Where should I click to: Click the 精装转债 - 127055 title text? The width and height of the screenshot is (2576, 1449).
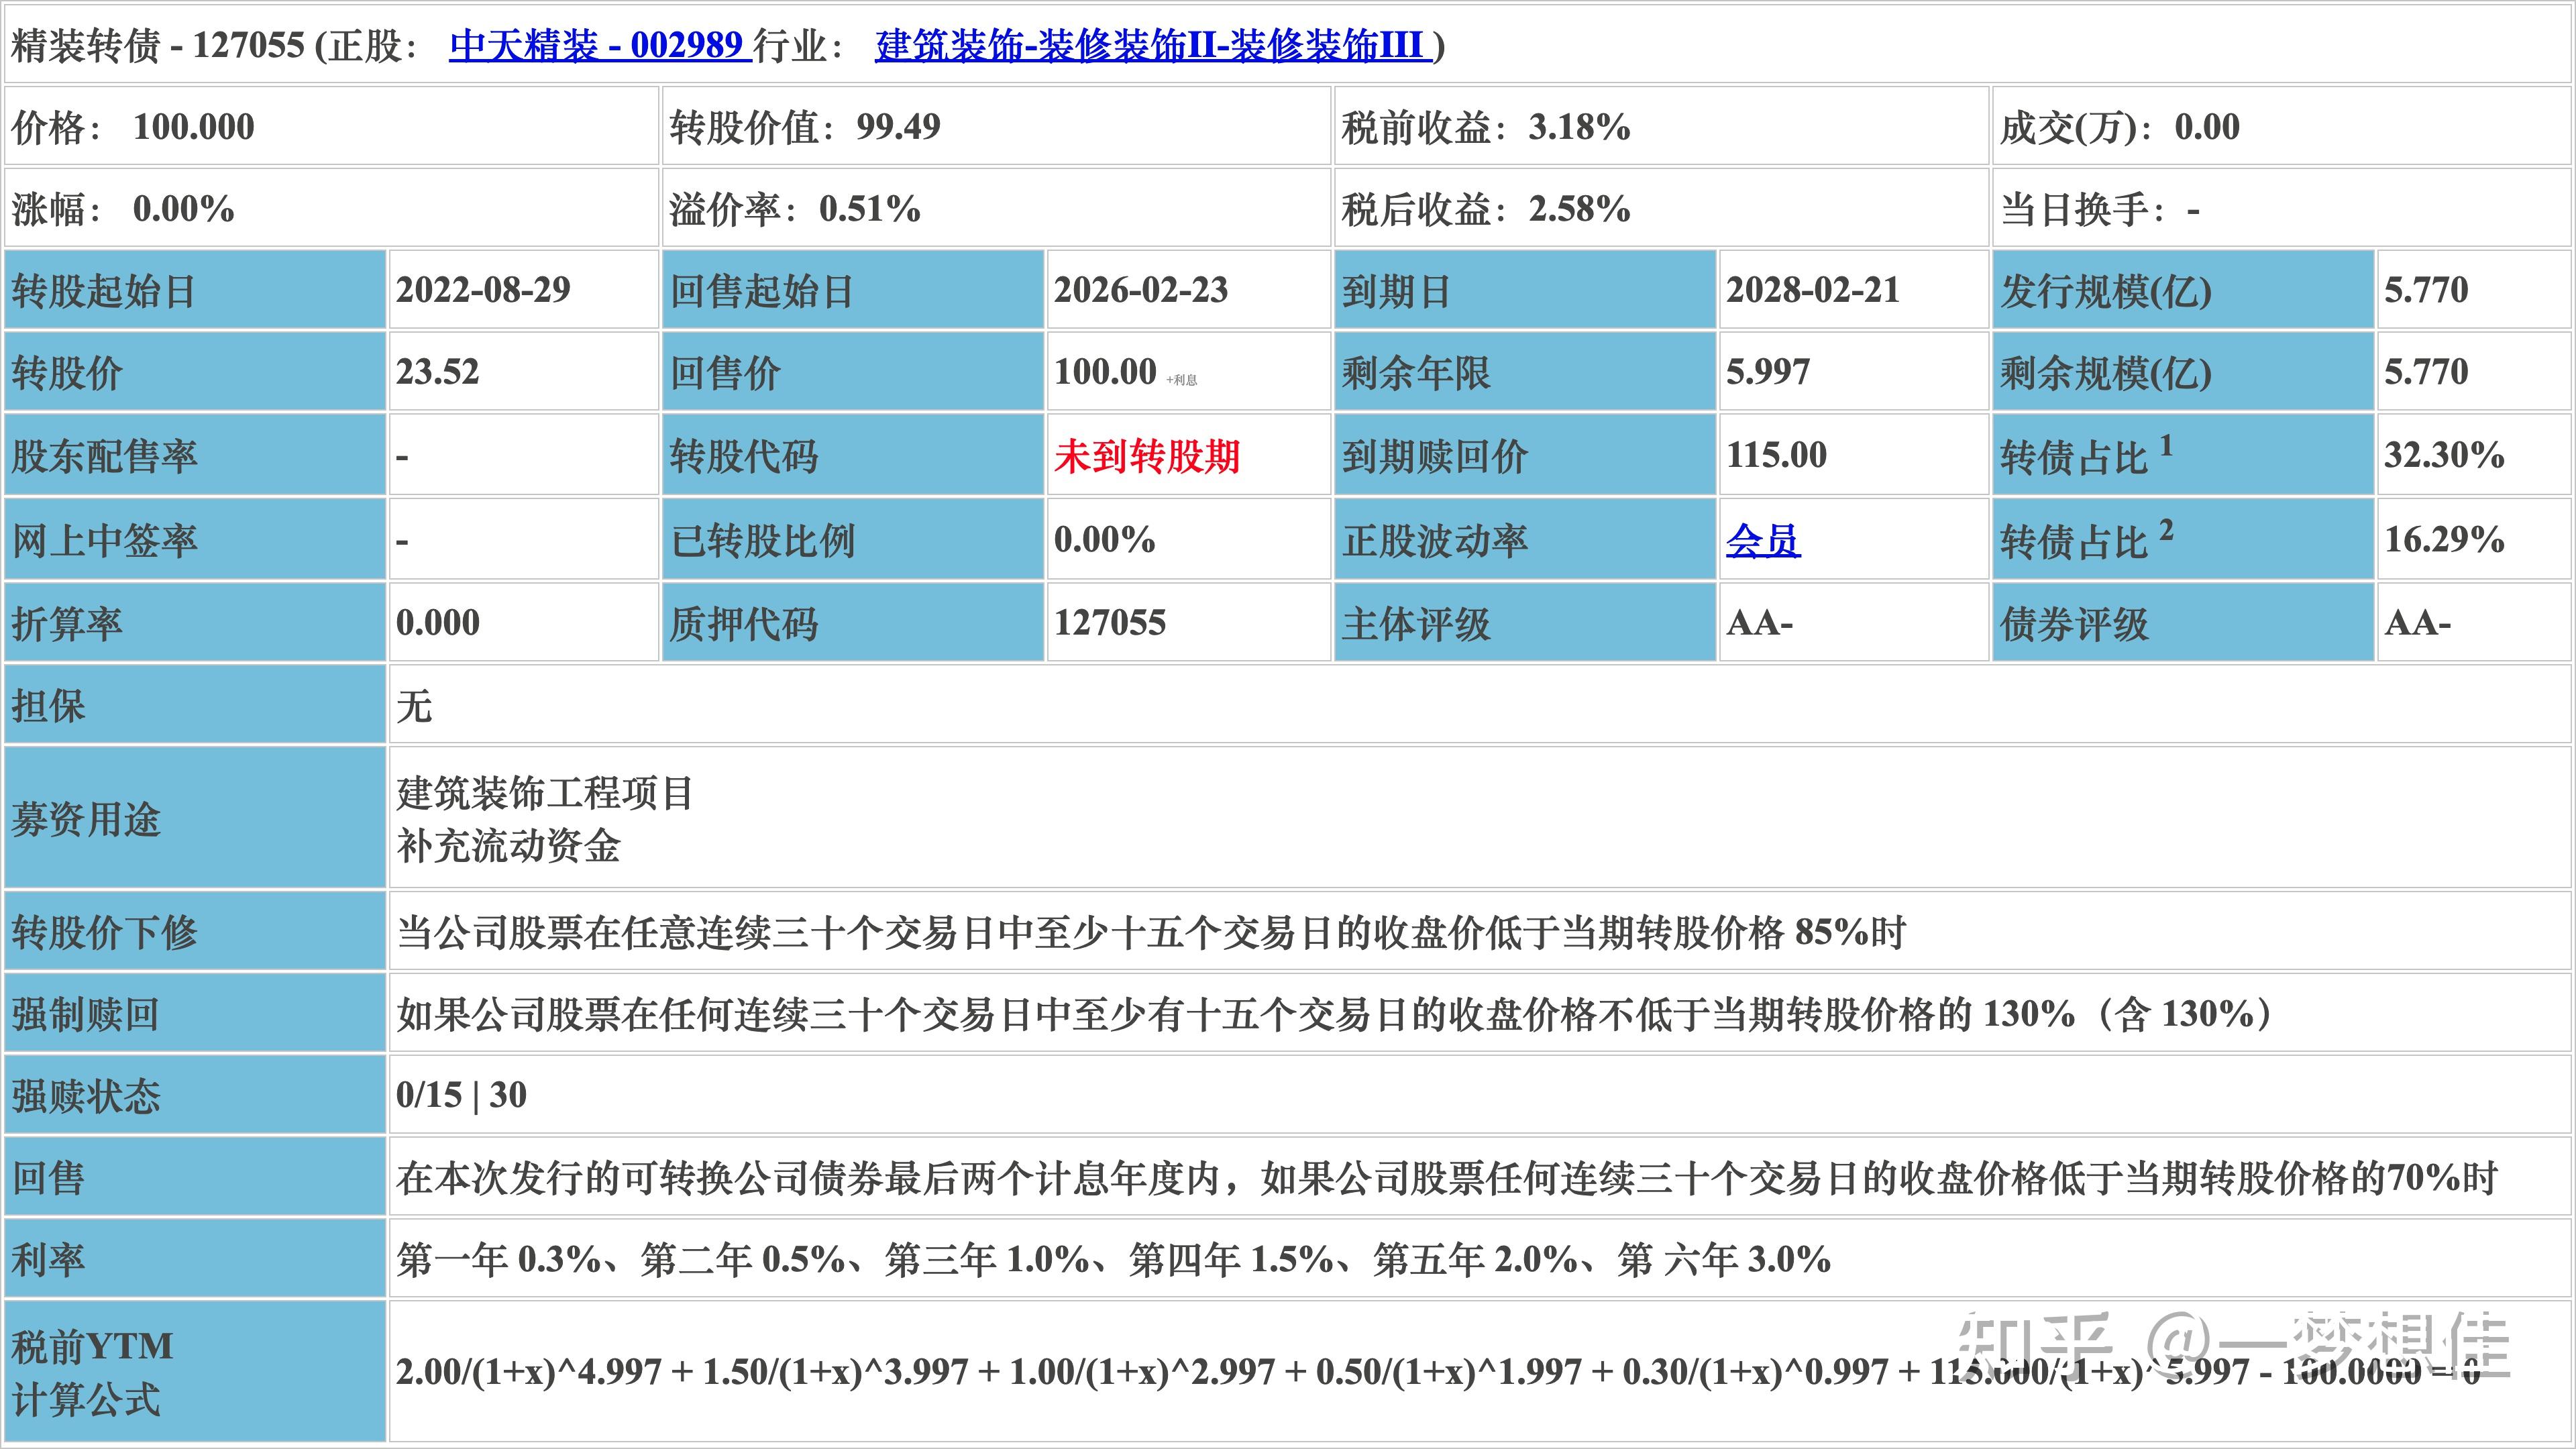pyautogui.click(x=157, y=45)
